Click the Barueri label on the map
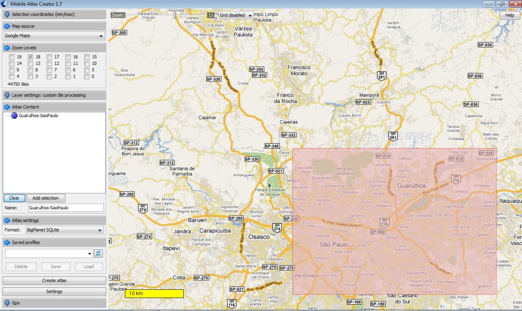Viewport: 522px width, 311px height. (197, 220)
